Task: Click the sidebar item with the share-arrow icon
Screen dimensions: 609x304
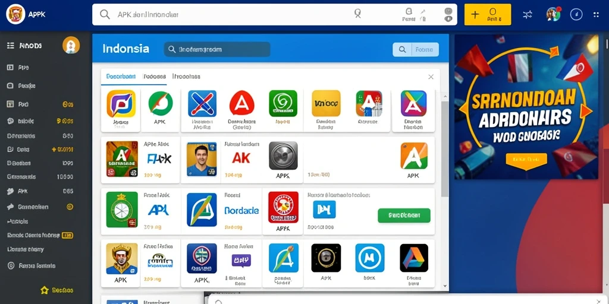Action: tap(40, 207)
